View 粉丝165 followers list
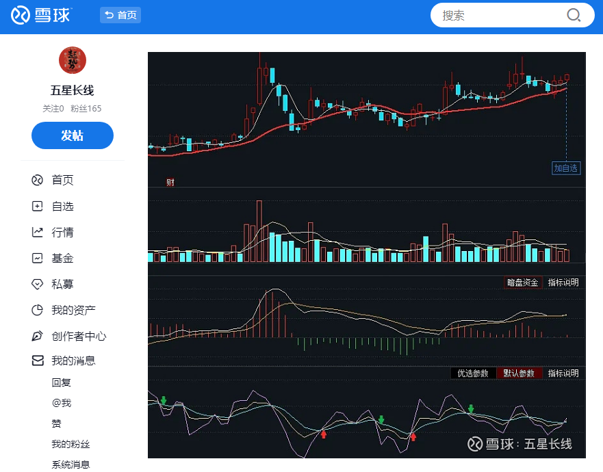This screenshot has height=472, width=603. [86, 109]
